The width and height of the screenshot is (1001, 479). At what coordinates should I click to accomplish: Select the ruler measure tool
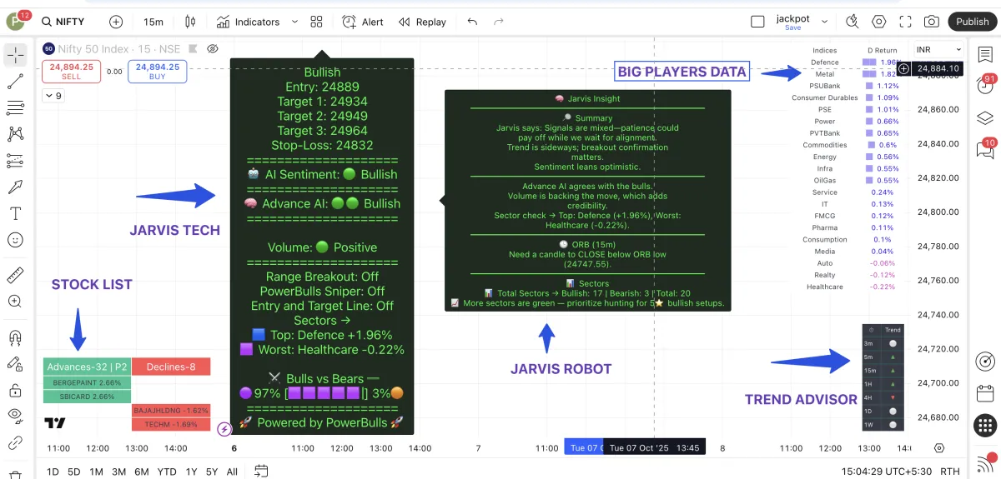click(15, 275)
